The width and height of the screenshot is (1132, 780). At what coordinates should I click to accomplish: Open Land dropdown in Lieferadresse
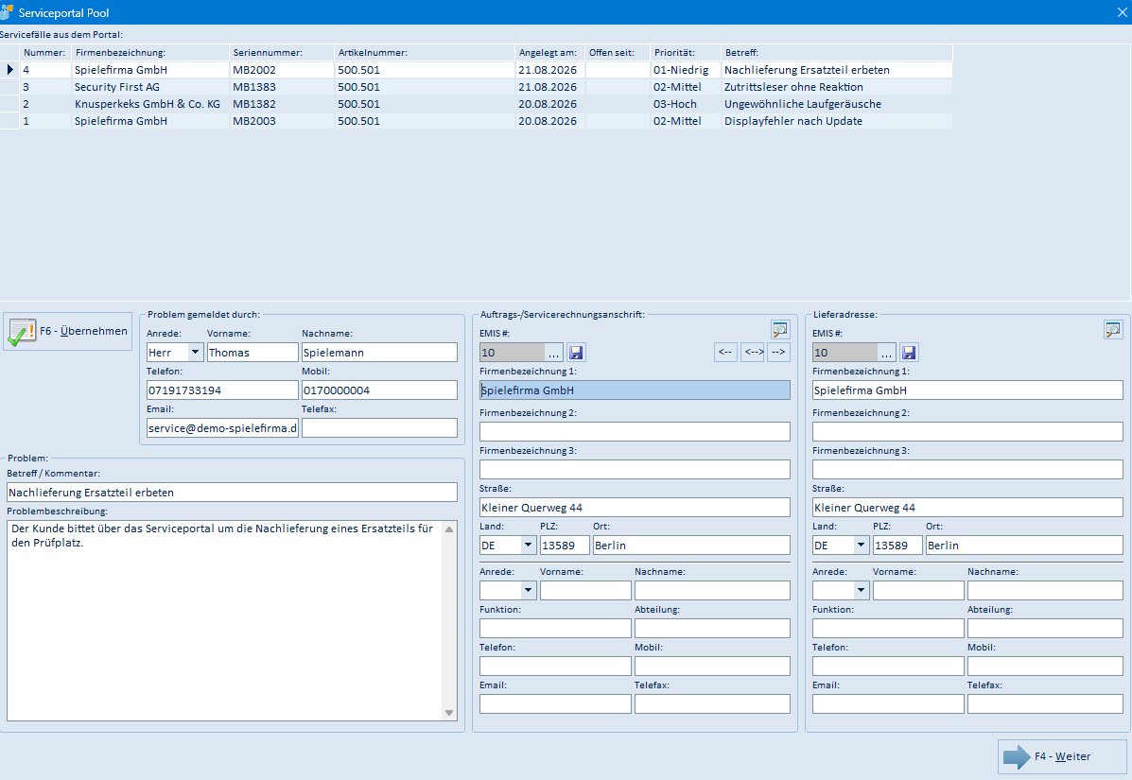861,545
